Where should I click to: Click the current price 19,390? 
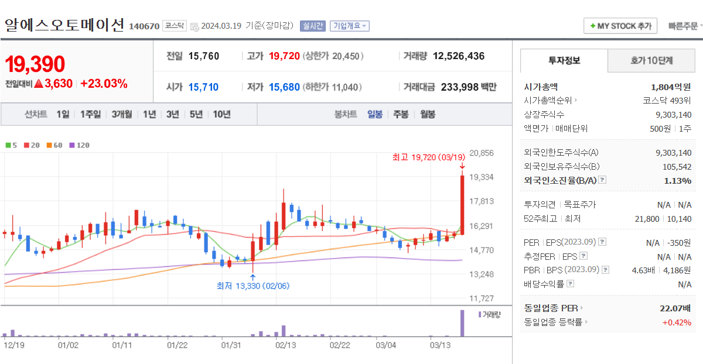[35, 64]
